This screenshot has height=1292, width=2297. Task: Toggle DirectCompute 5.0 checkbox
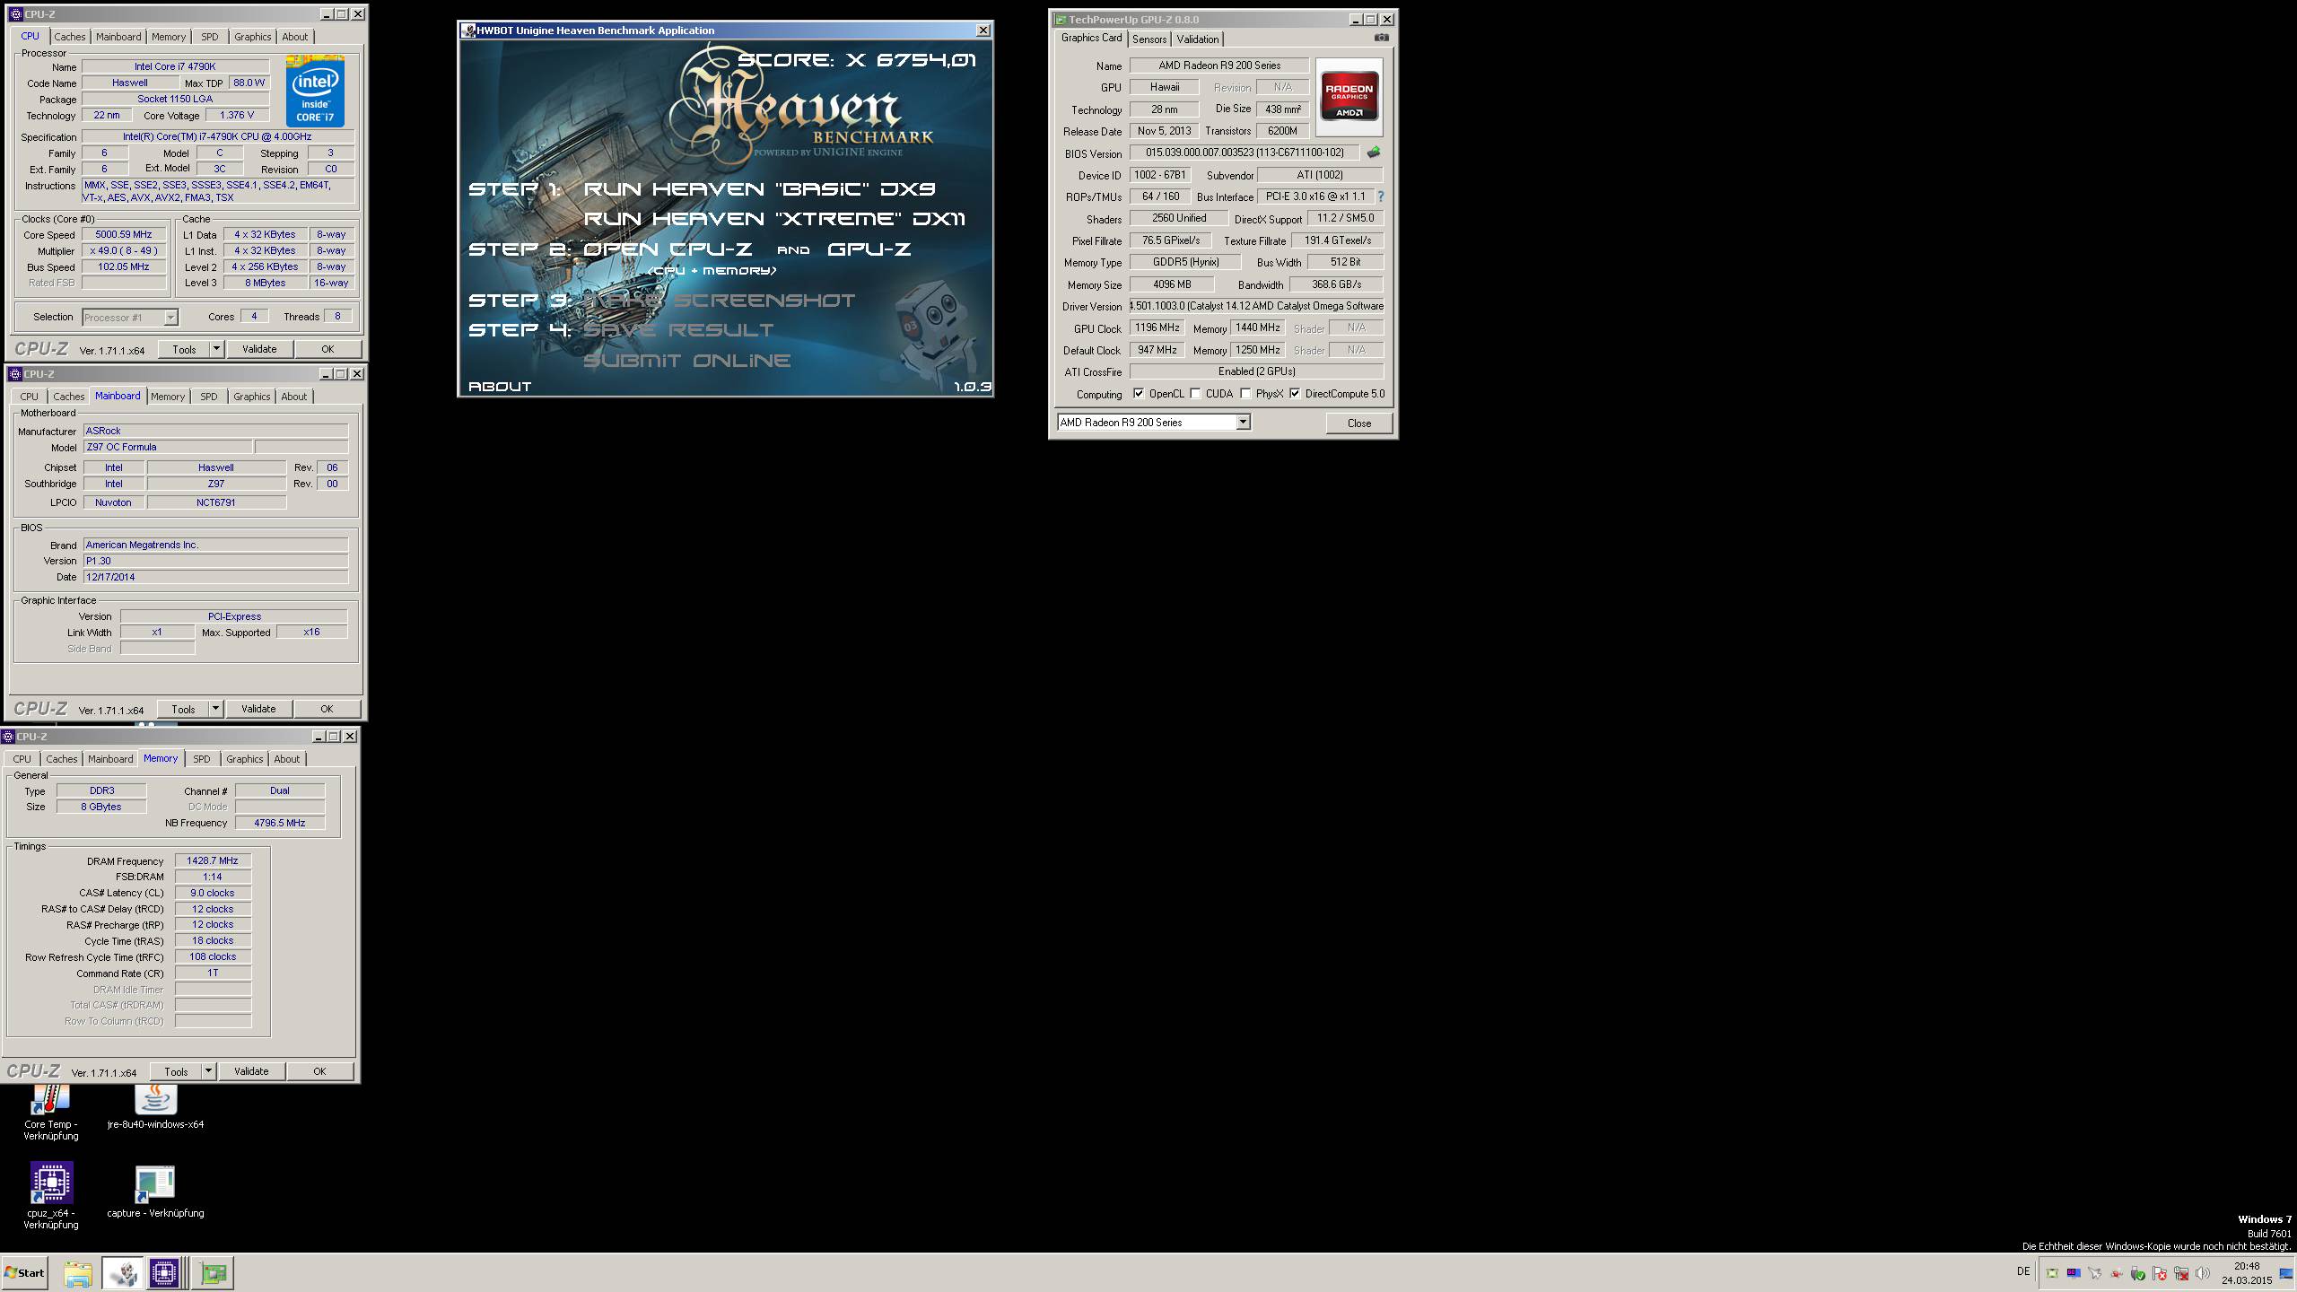(1295, 393)
